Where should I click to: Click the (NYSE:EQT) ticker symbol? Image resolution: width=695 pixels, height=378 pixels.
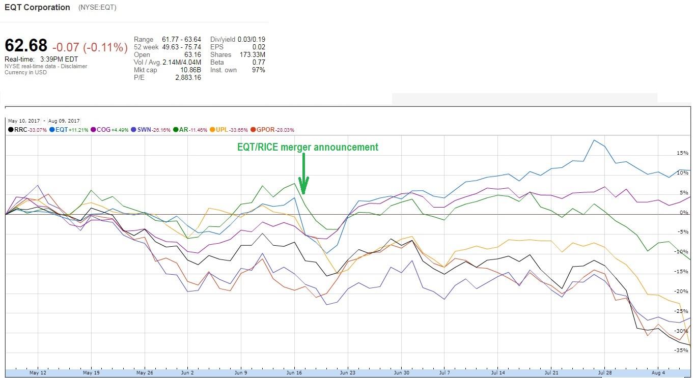coord(98,8)
